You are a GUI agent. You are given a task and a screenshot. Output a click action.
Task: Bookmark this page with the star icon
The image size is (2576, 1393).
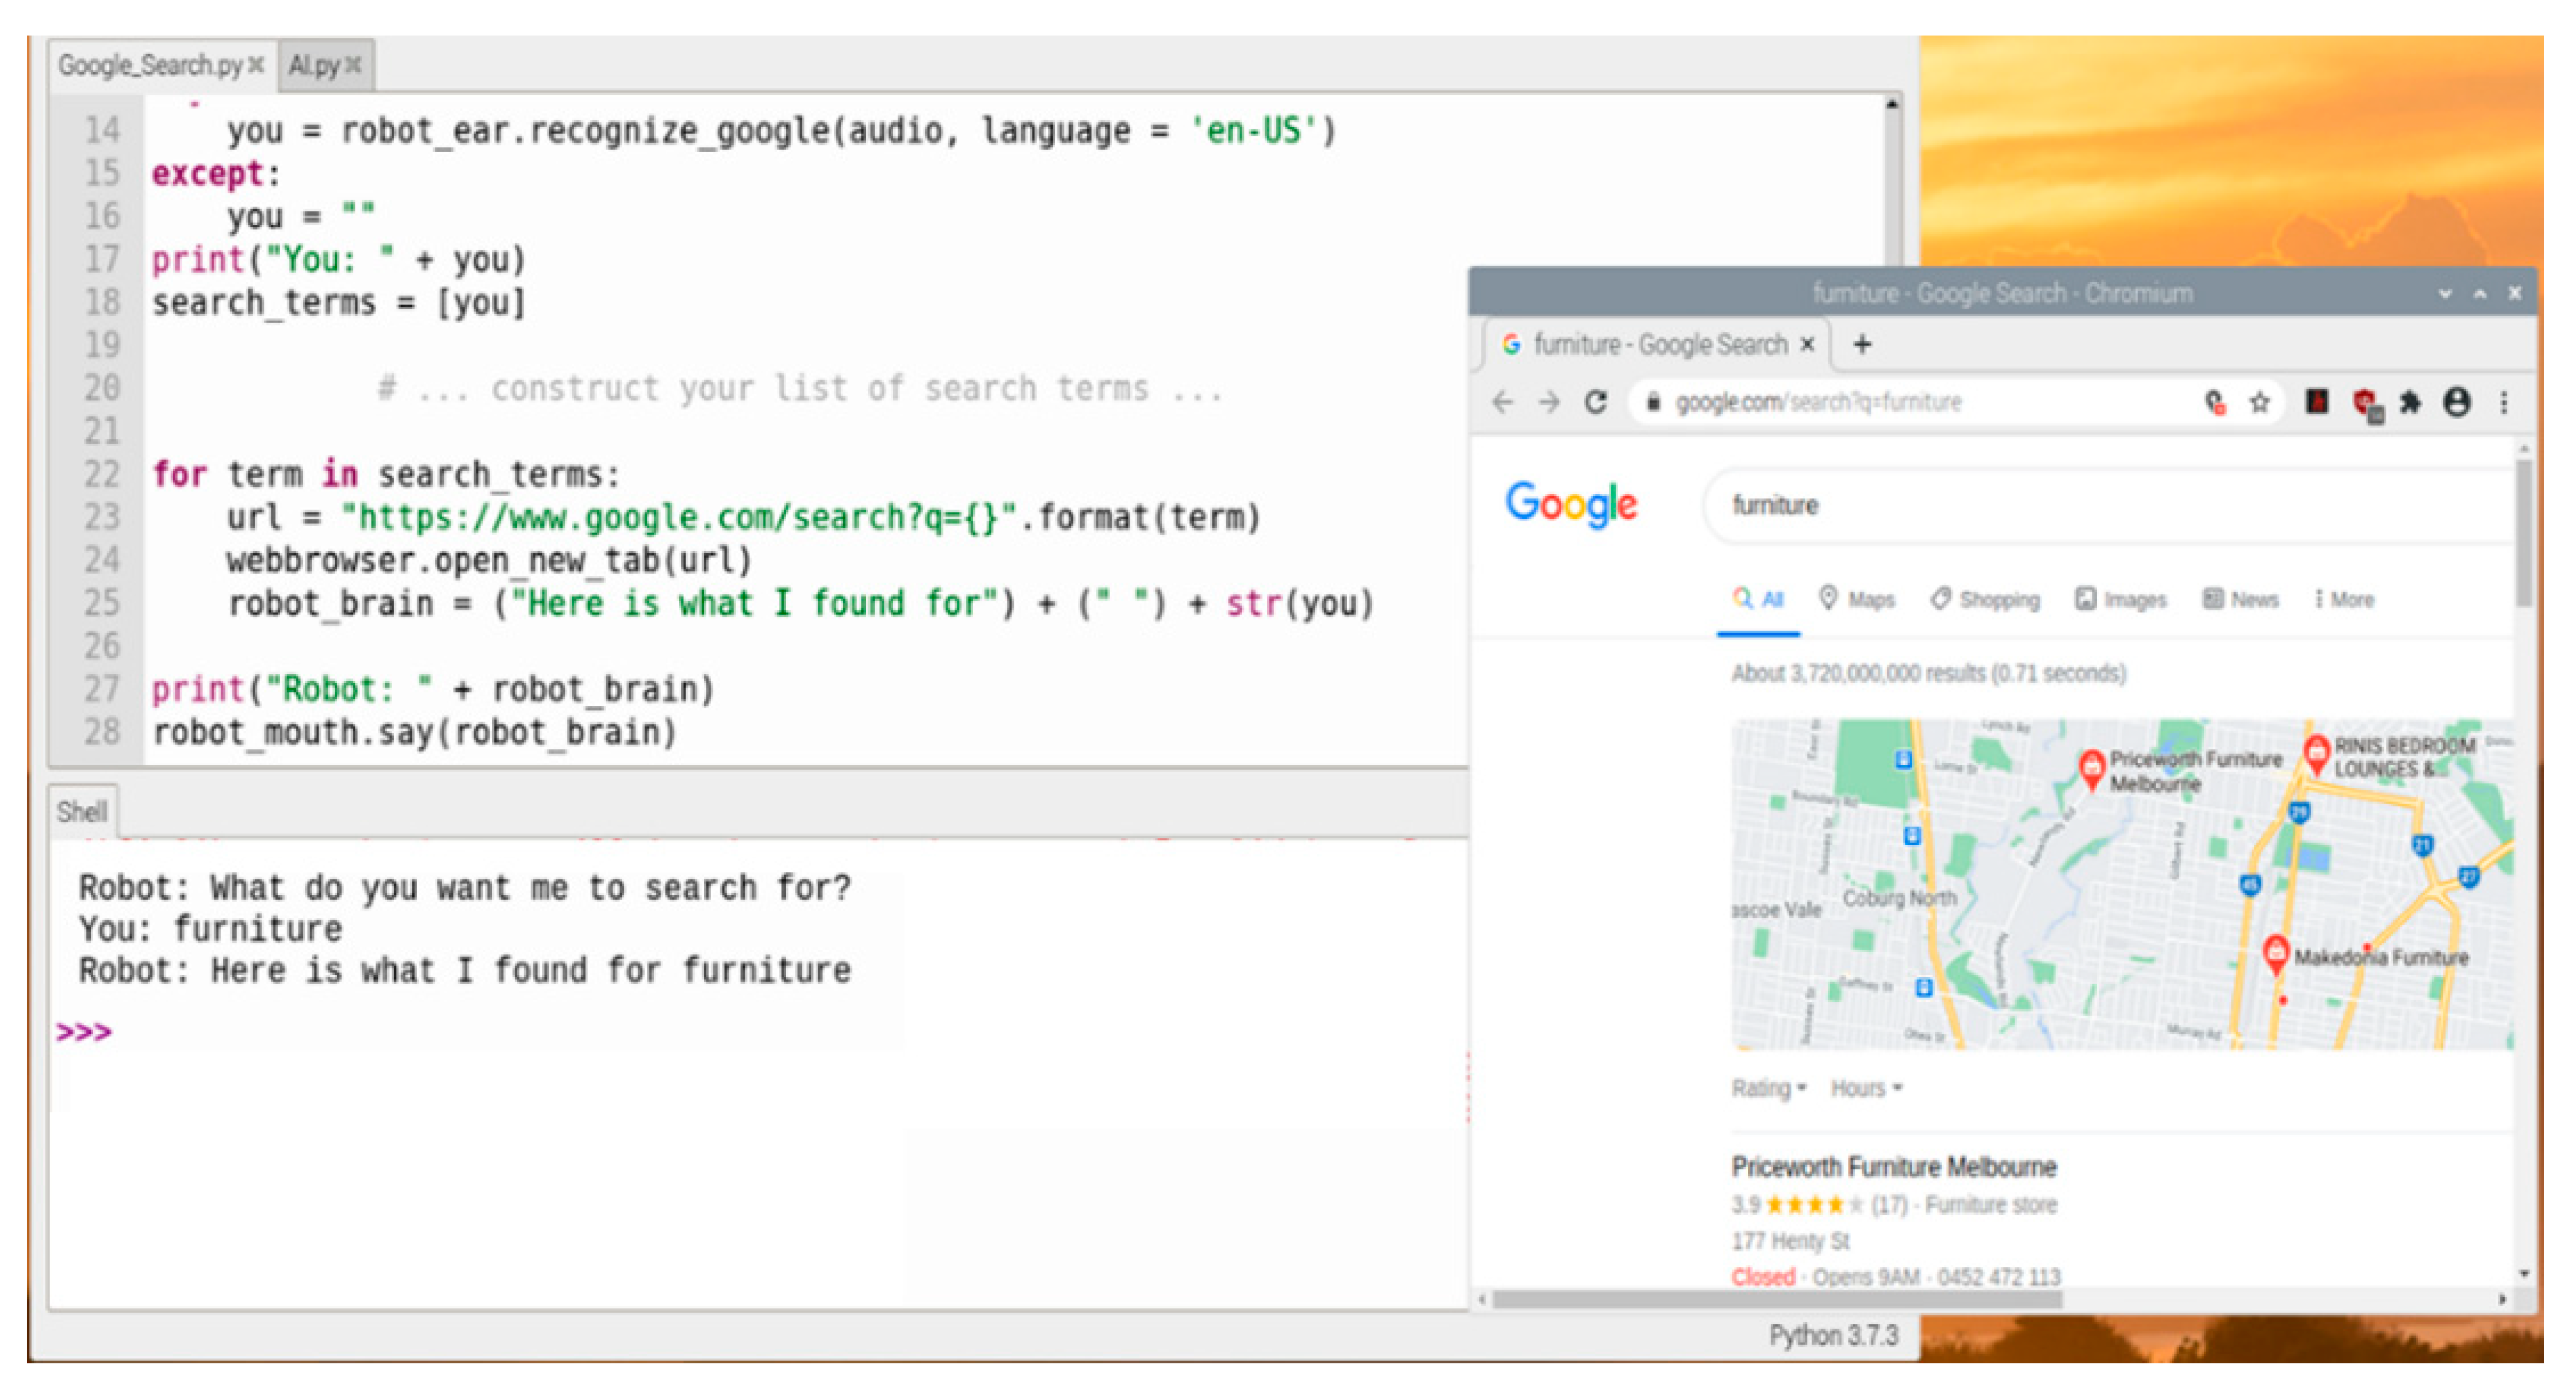(2259, 402)
